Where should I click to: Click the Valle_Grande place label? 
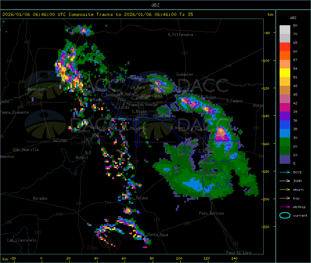click(103, 127)
